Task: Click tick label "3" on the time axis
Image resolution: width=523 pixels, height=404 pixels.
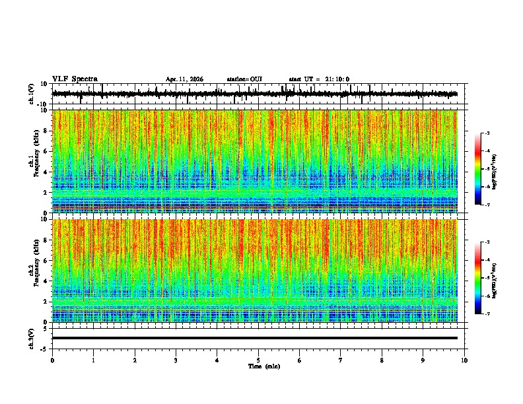Action: click(176, 360)
